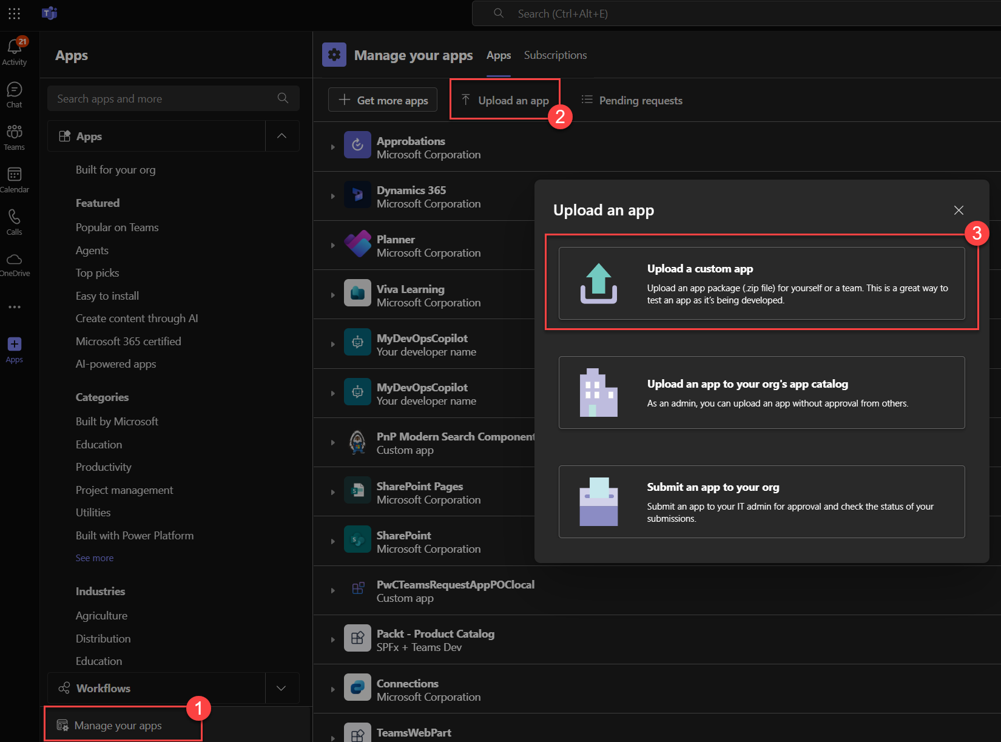Select Built by Microsoft category

click(117, 422)
